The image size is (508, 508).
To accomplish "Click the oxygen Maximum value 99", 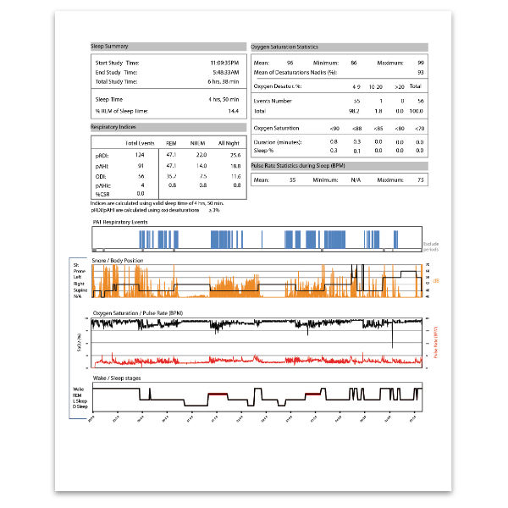I will pos(421,63).
